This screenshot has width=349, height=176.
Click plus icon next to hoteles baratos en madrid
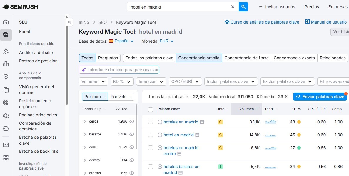click(160, 166)
